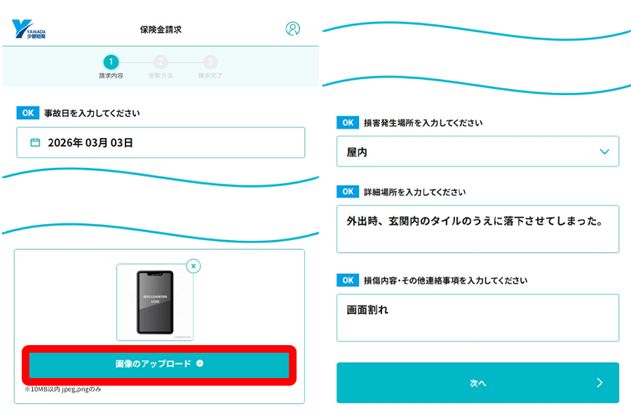Click the 詳細場所 description text area

tap(477, 228)
